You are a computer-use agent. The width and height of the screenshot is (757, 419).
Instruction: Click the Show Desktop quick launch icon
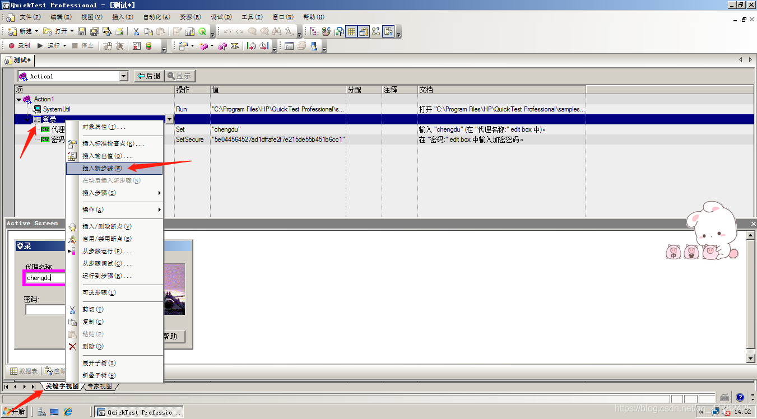click(55, 412)
